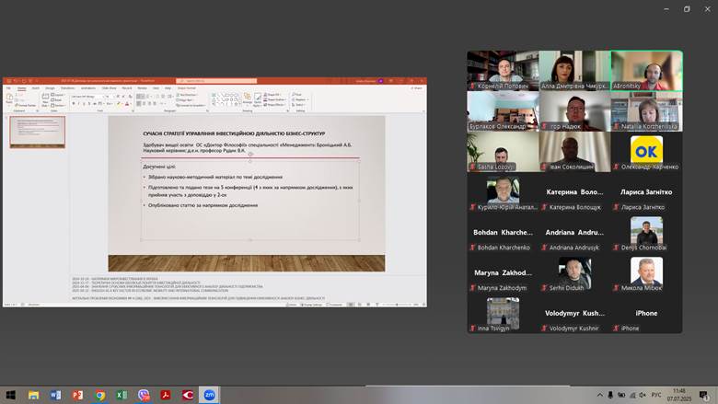This screenshot has width=718, height=404.
Task: Switch to Zoom via its taskbar icon
Action: tap(210, 395)
